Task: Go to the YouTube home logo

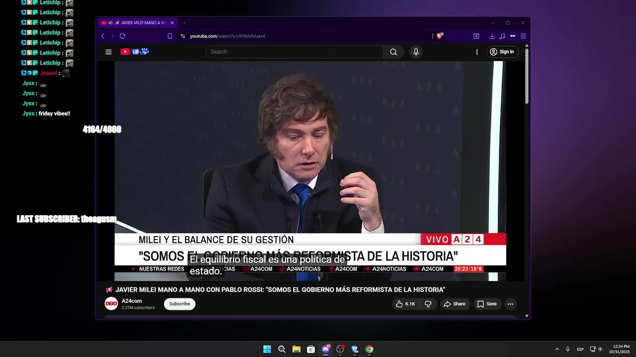Action: click(135, 52)
